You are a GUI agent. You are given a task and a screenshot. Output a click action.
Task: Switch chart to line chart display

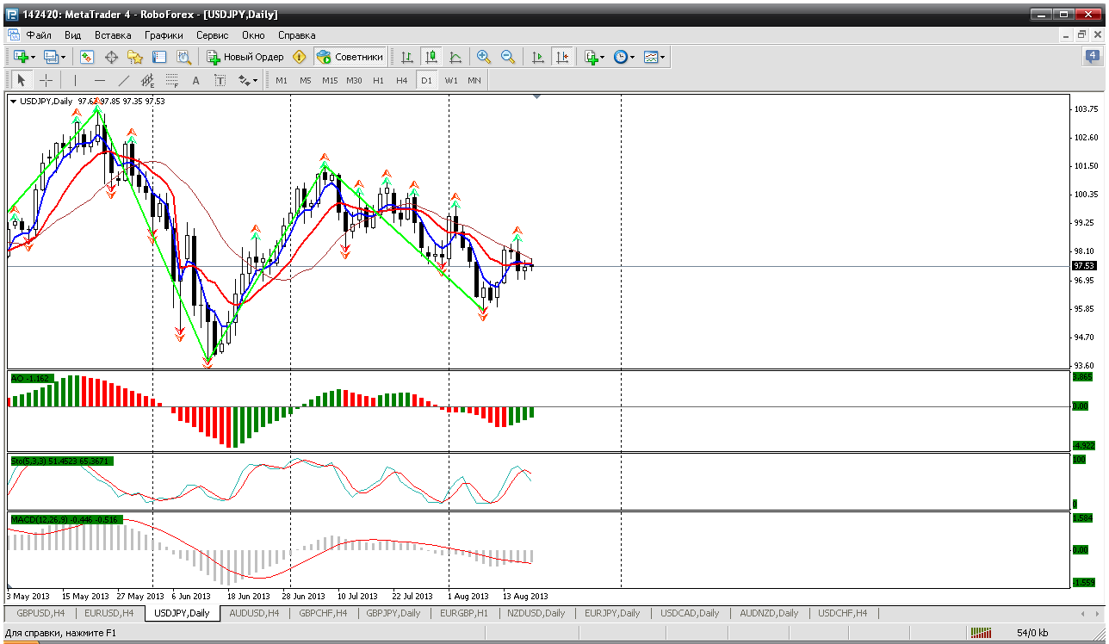455,57
